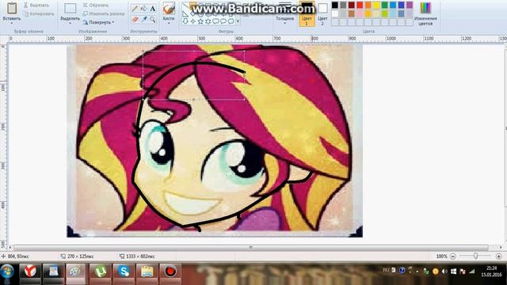507x285 pixels.
Task: Choose the five-point star shape
Action: coord(200,21)
